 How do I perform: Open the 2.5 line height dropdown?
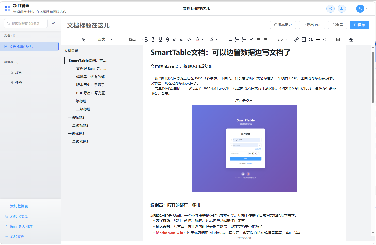(282, 40)
